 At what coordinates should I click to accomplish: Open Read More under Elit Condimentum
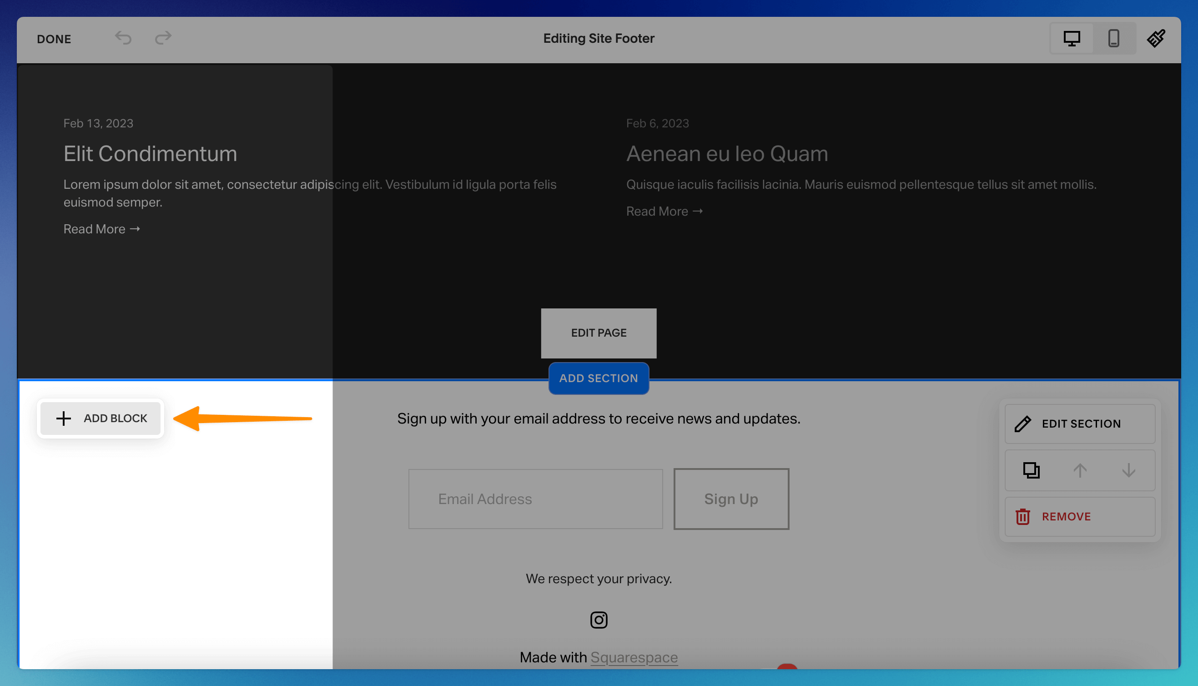tap(102, 229)
